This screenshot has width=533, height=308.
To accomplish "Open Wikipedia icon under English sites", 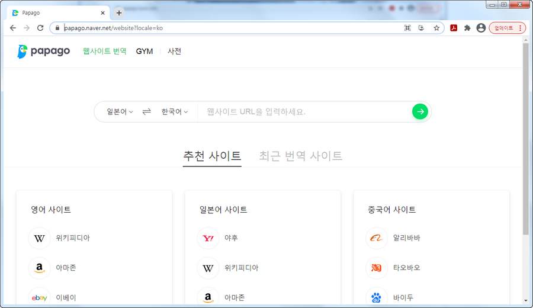I will pyautogui.click(x=40, y=238).
